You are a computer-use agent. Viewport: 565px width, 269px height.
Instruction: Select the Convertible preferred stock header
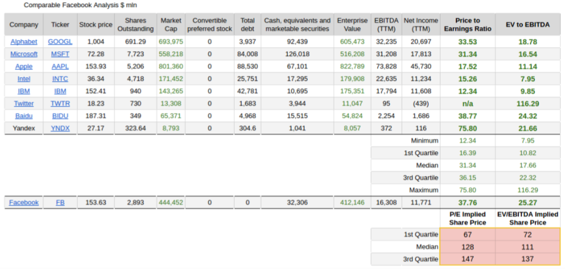(x=210, y=25)
